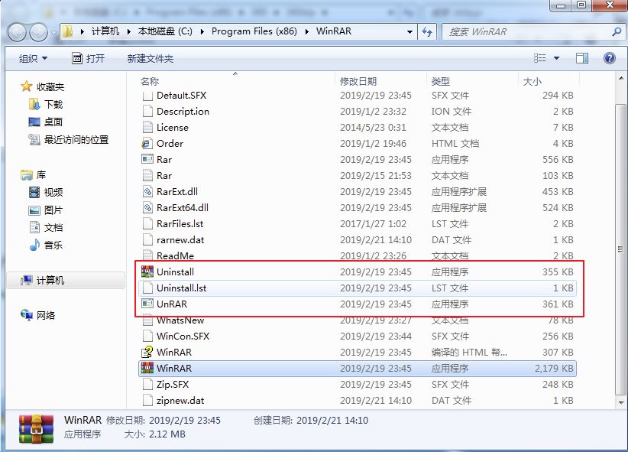Refresh the folder view

(x=427, y=31)
